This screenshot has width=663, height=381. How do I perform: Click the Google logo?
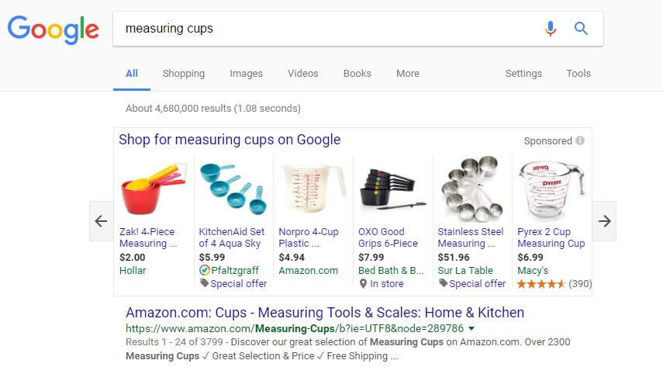tap(54, 29)
